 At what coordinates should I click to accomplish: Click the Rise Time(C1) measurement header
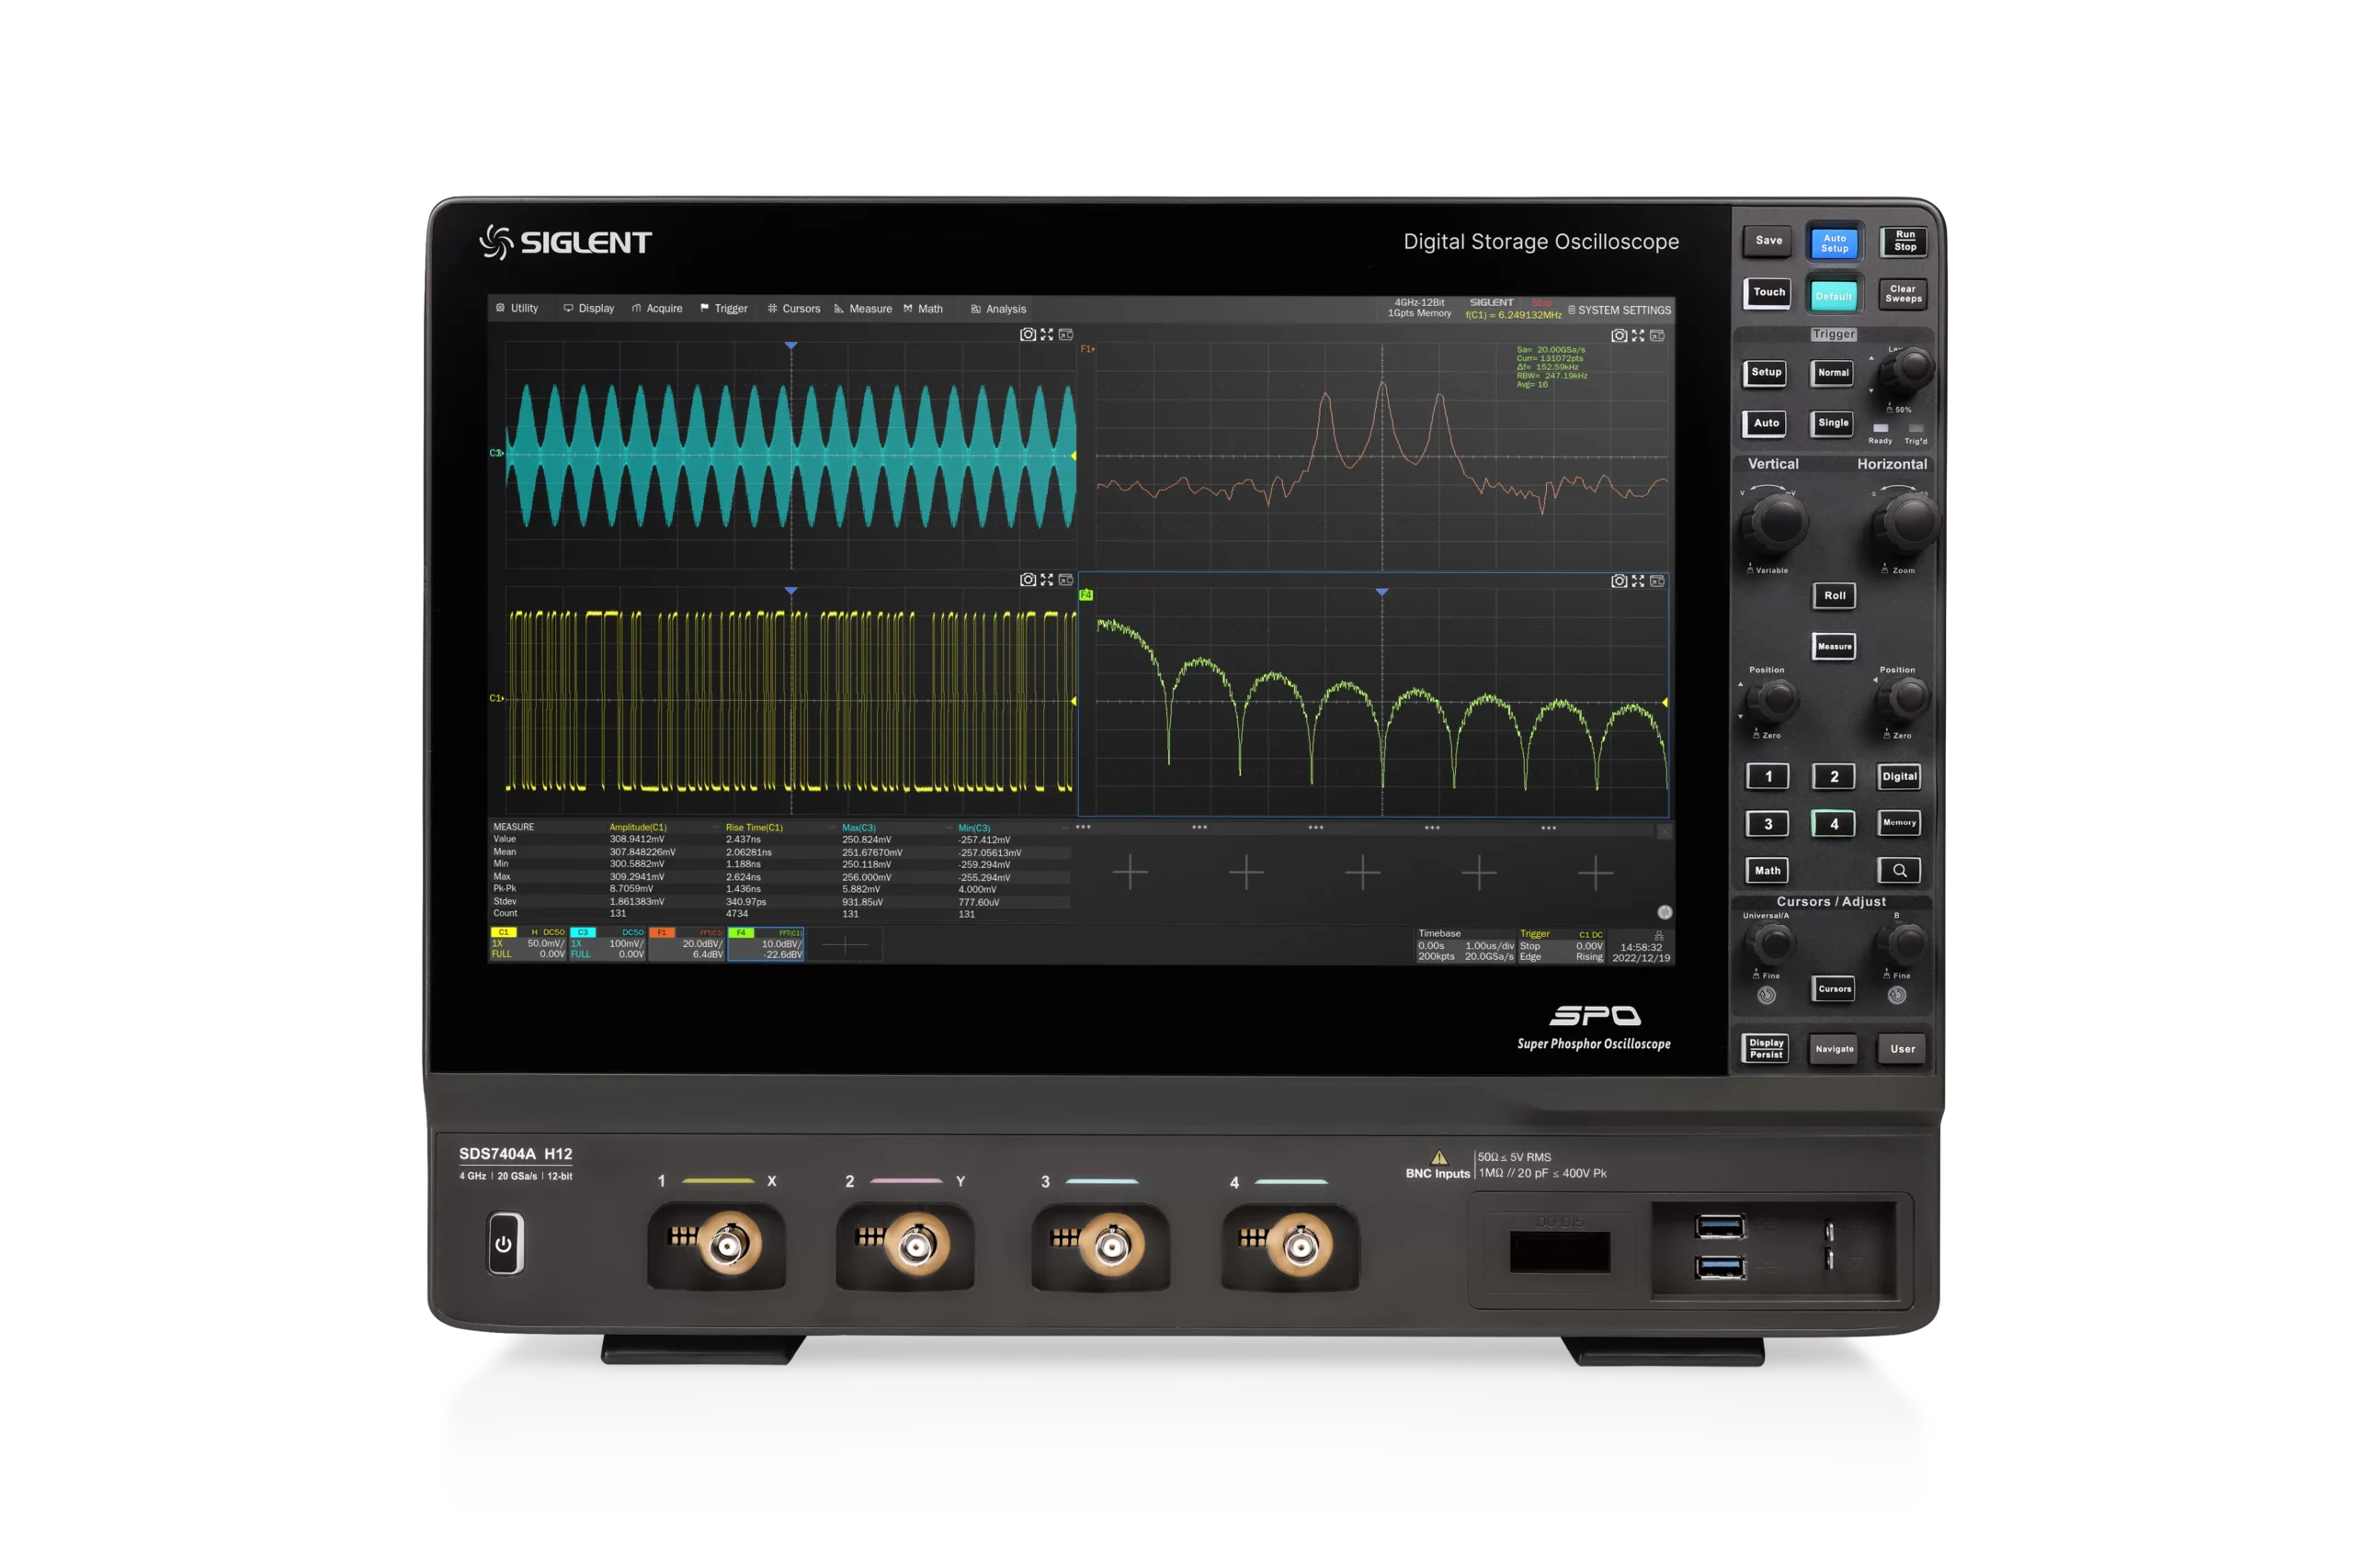pos(755,827)
